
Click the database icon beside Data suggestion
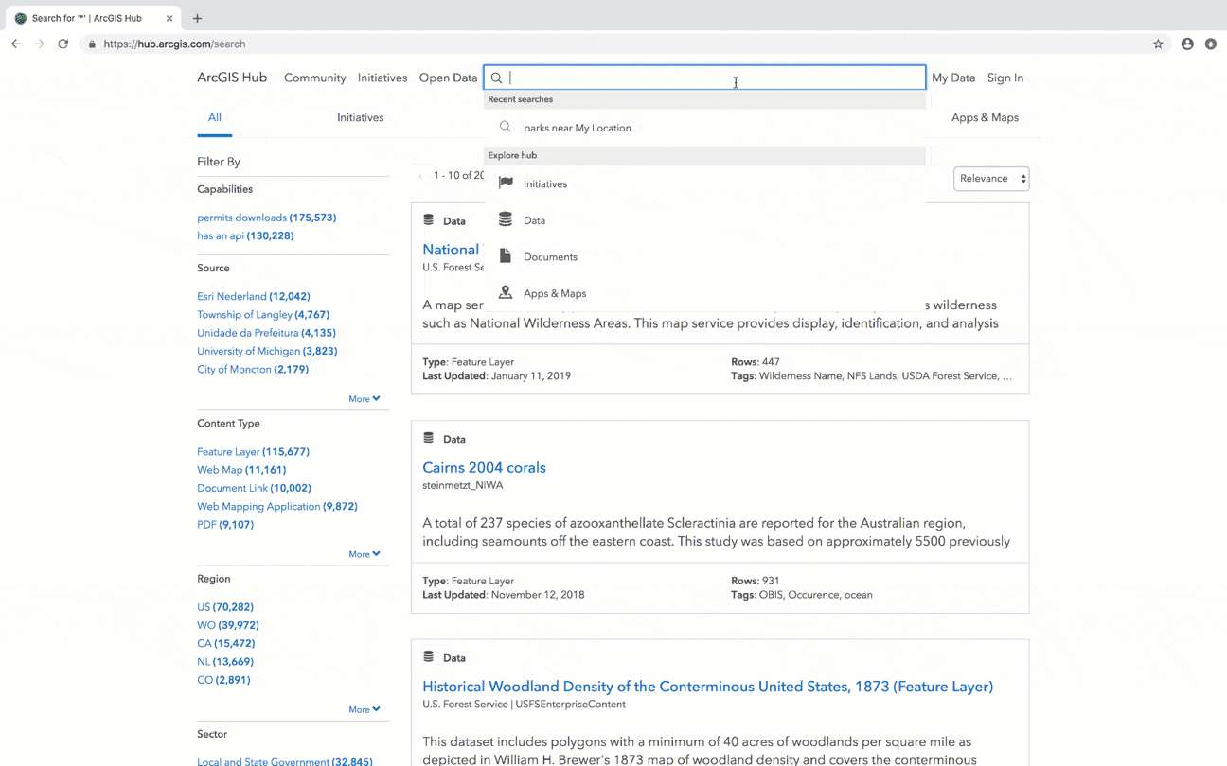[505, 219]
